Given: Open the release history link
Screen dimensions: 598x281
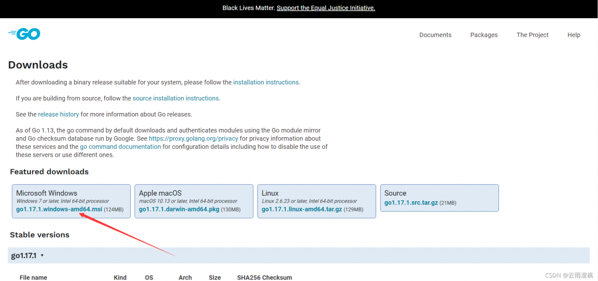Looking at the screenshot, I should point(58,114).
